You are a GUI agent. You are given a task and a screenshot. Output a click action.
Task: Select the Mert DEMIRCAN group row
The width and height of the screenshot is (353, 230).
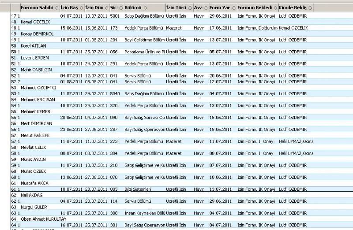point(182,123)
